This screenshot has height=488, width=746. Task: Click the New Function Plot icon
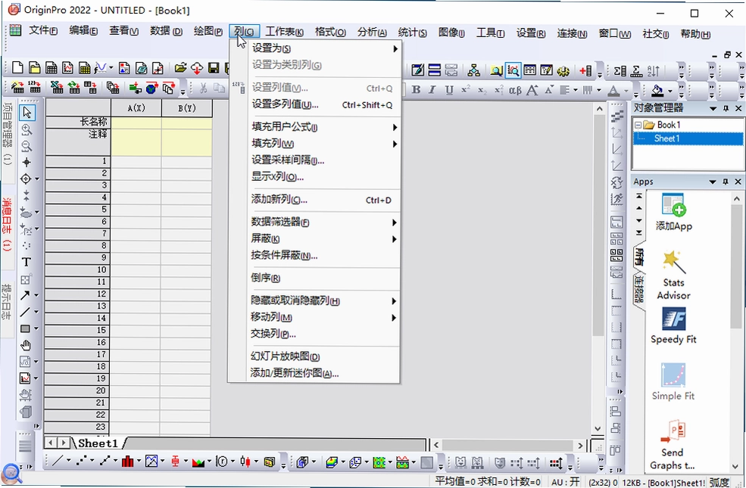point(101,68)
